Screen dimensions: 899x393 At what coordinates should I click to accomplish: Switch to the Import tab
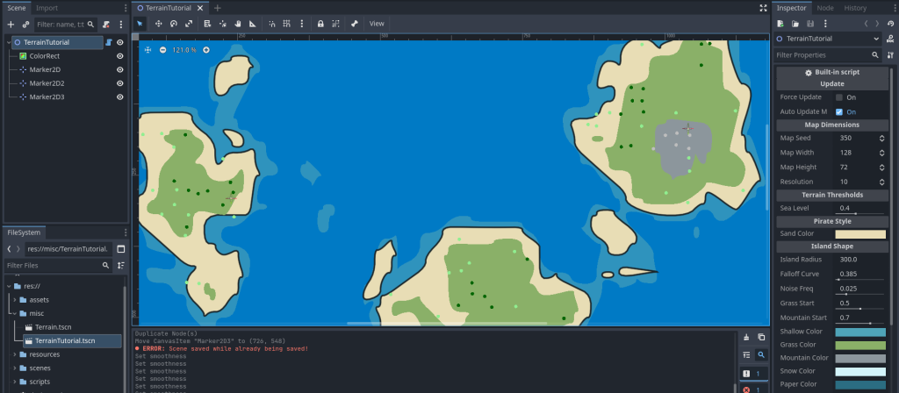point(47,8)
